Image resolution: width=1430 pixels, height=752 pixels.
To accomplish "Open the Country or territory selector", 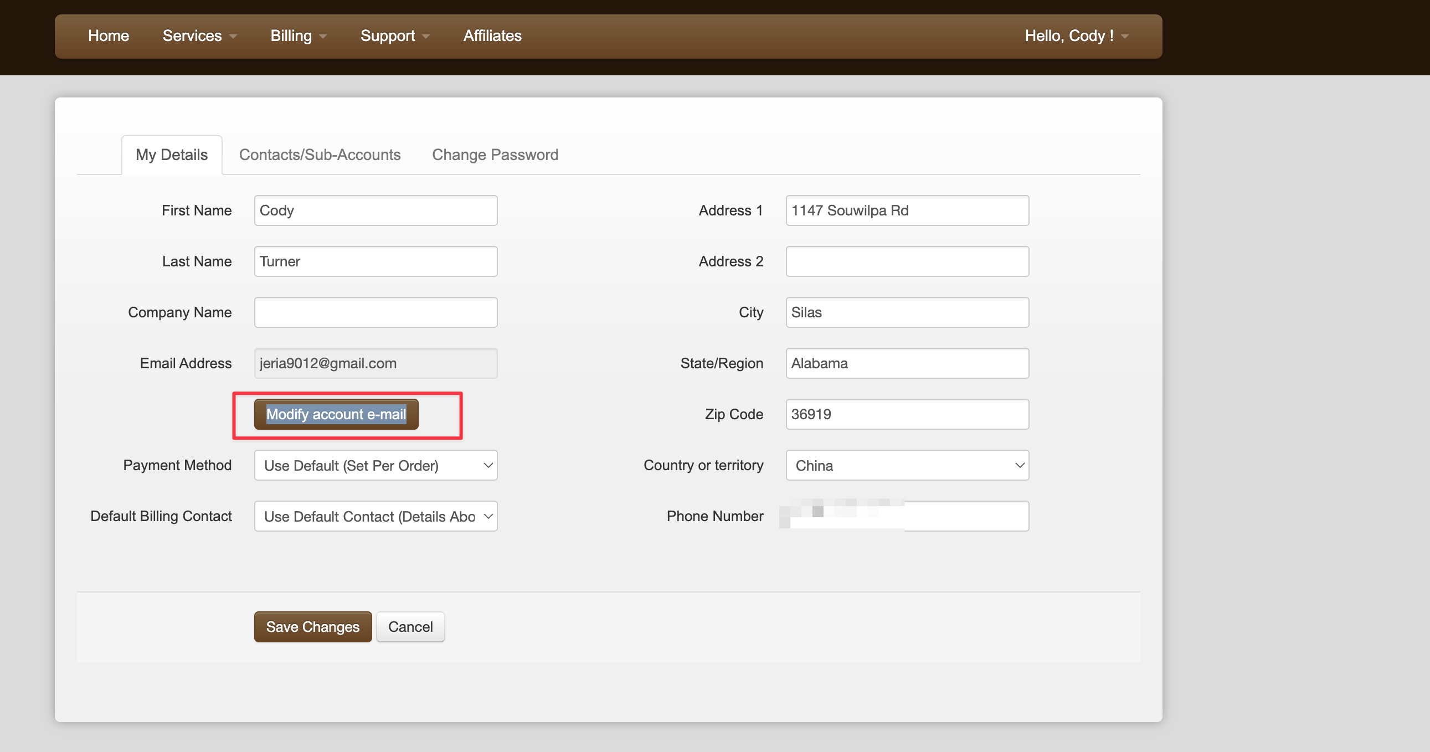I will pyautogui.click(x=907, y=465).
